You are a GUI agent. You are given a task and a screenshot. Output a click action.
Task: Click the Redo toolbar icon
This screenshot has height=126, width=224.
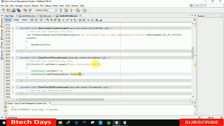(x=30, y=10)
